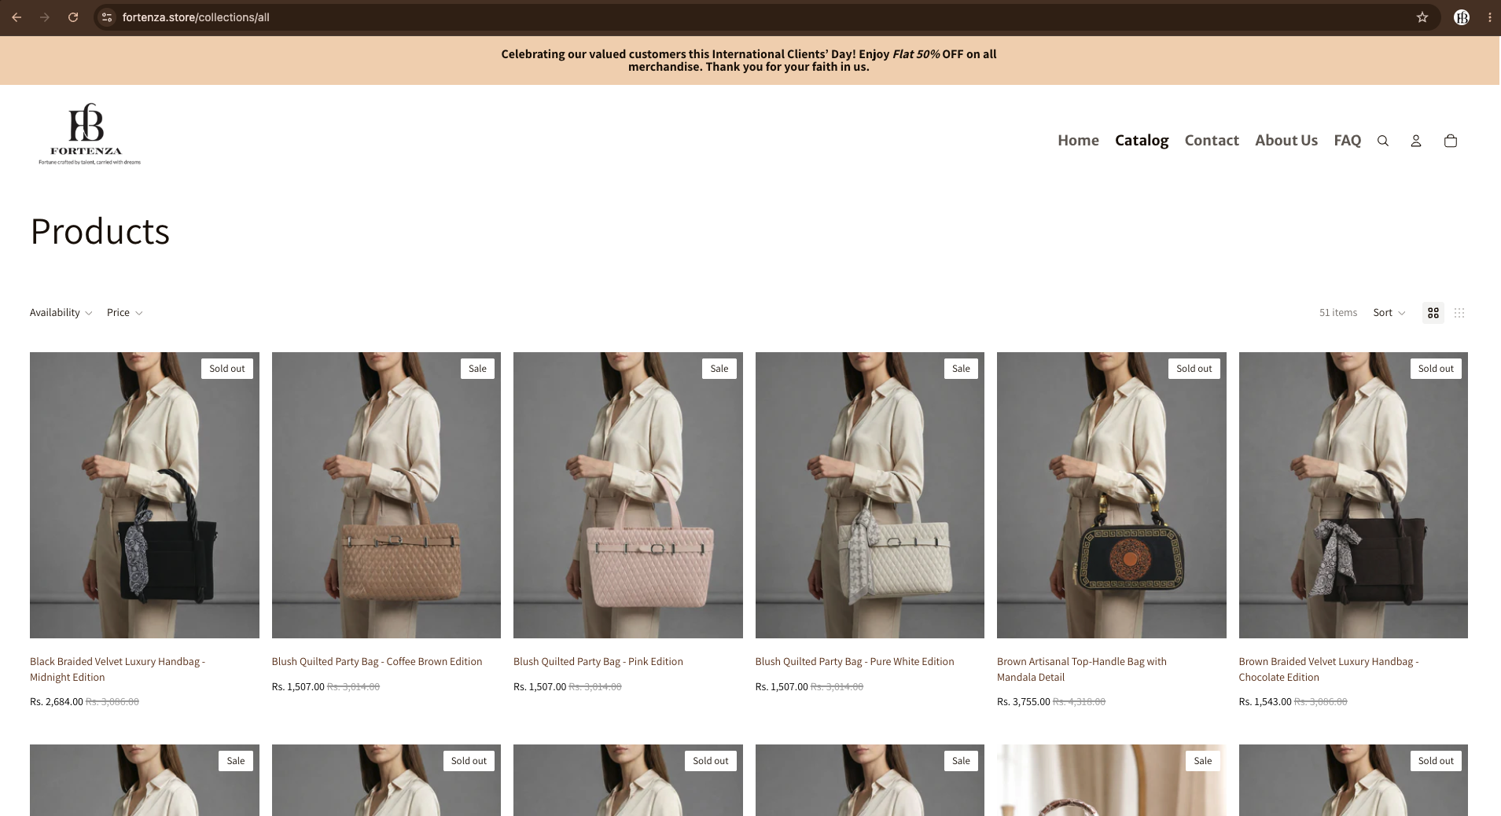Open Blush Quilted Party Bag - Pink Edition
This screenshot has width=1501, height=816.
[x=598, y=662]
